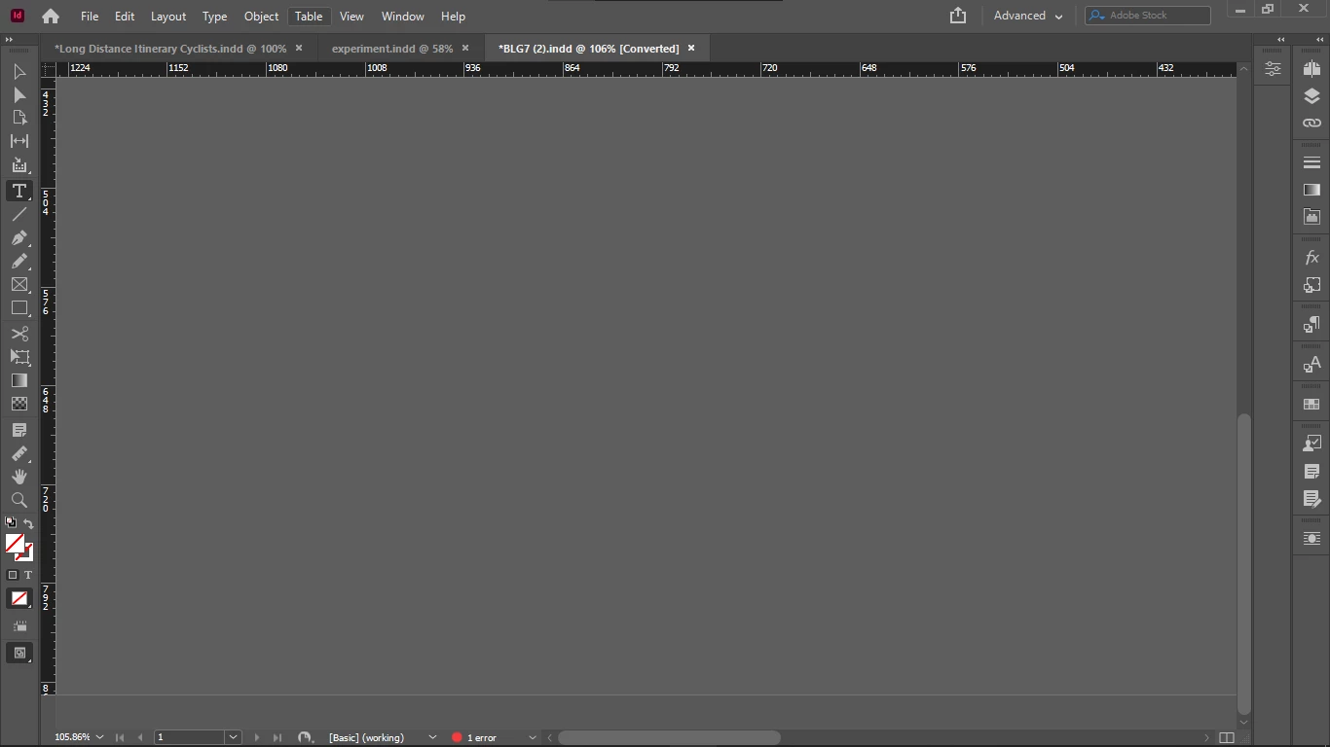Select the Content Collector tool
The height and width of the screenshot is (747, 1330).
coord(18,165)
